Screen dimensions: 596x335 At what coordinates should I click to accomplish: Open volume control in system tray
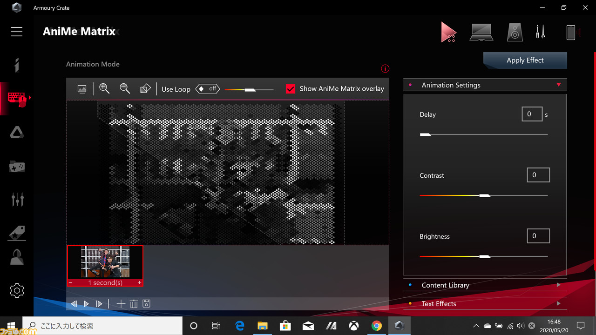521,326
